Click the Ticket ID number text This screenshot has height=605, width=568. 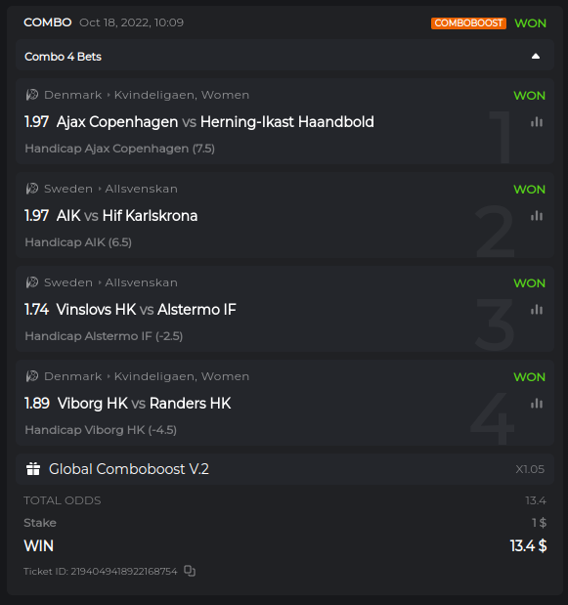coord(124,571)
